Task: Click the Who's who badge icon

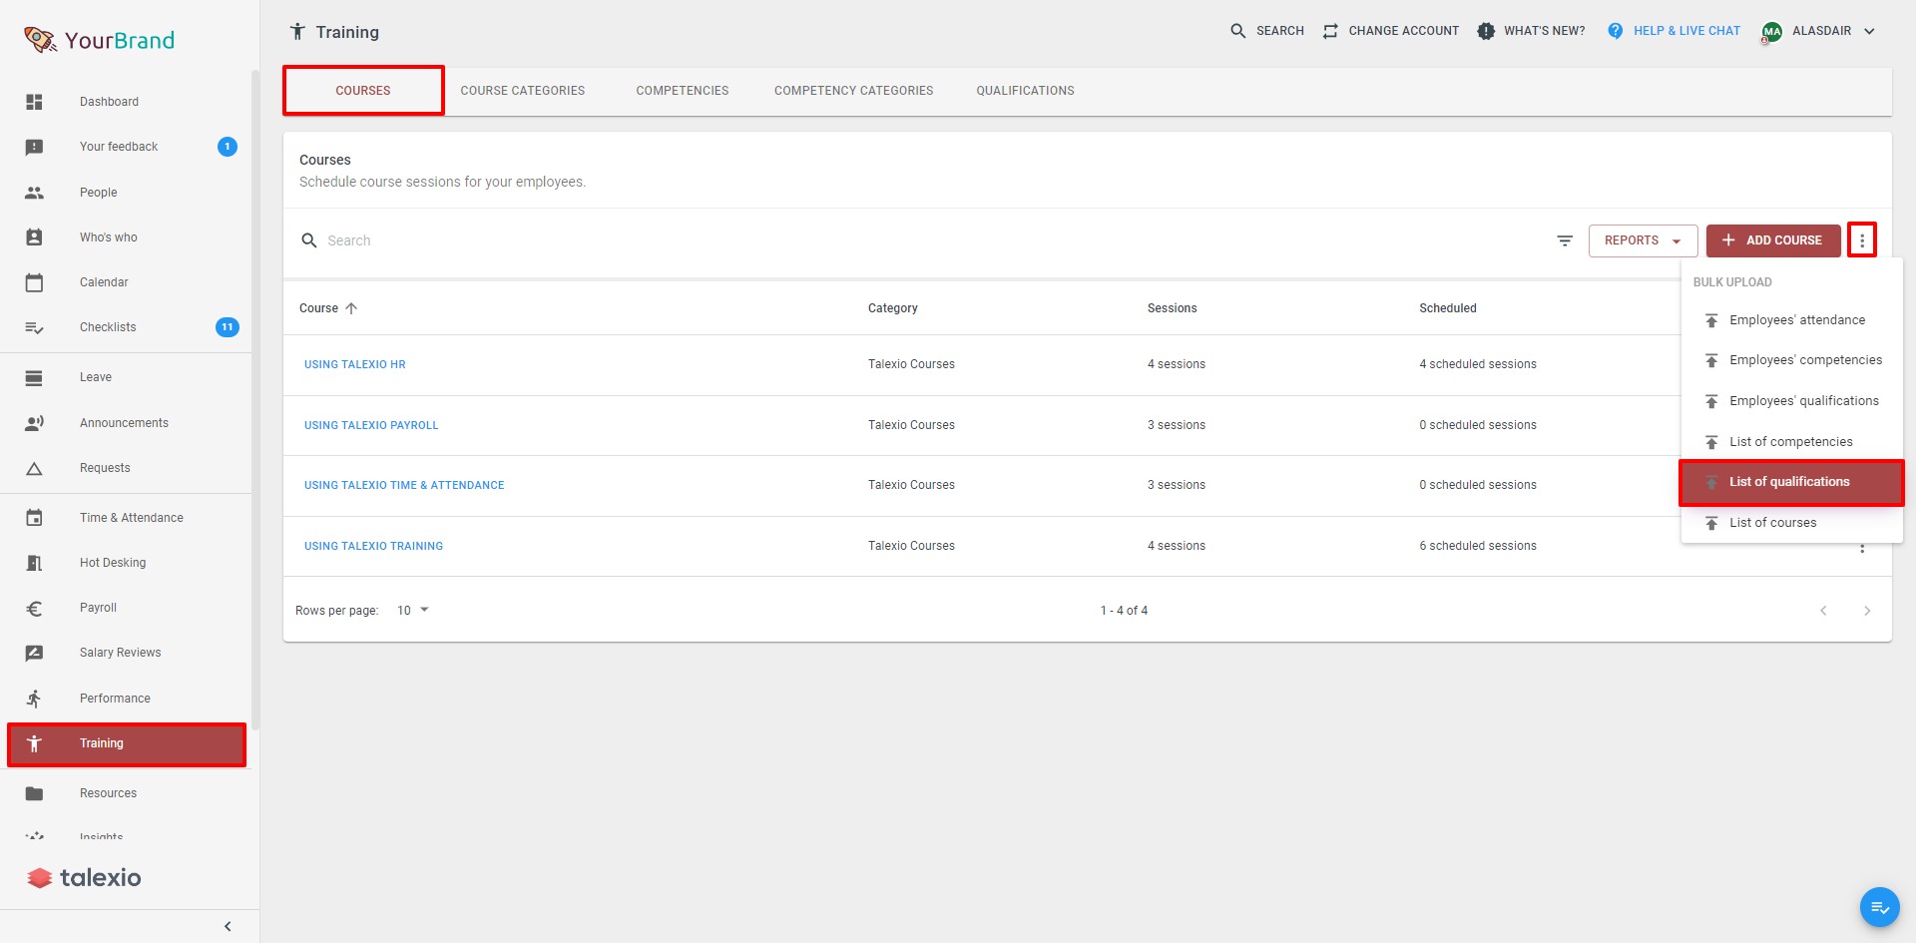Action: pos(34,237)
